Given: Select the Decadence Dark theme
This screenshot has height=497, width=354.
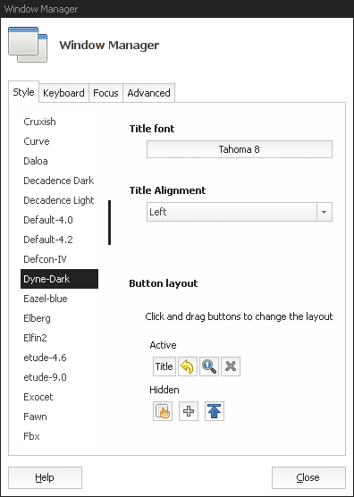Looking at the screenshot, I should pos(59,181).
